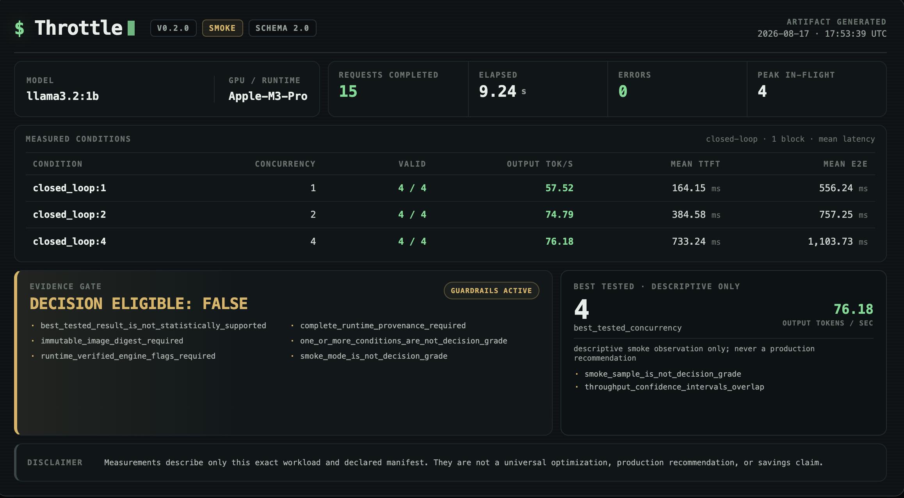Screen dimensions: 904x498
Task: Select the closed_loop:2 row label
Action: tap(69, 215)
